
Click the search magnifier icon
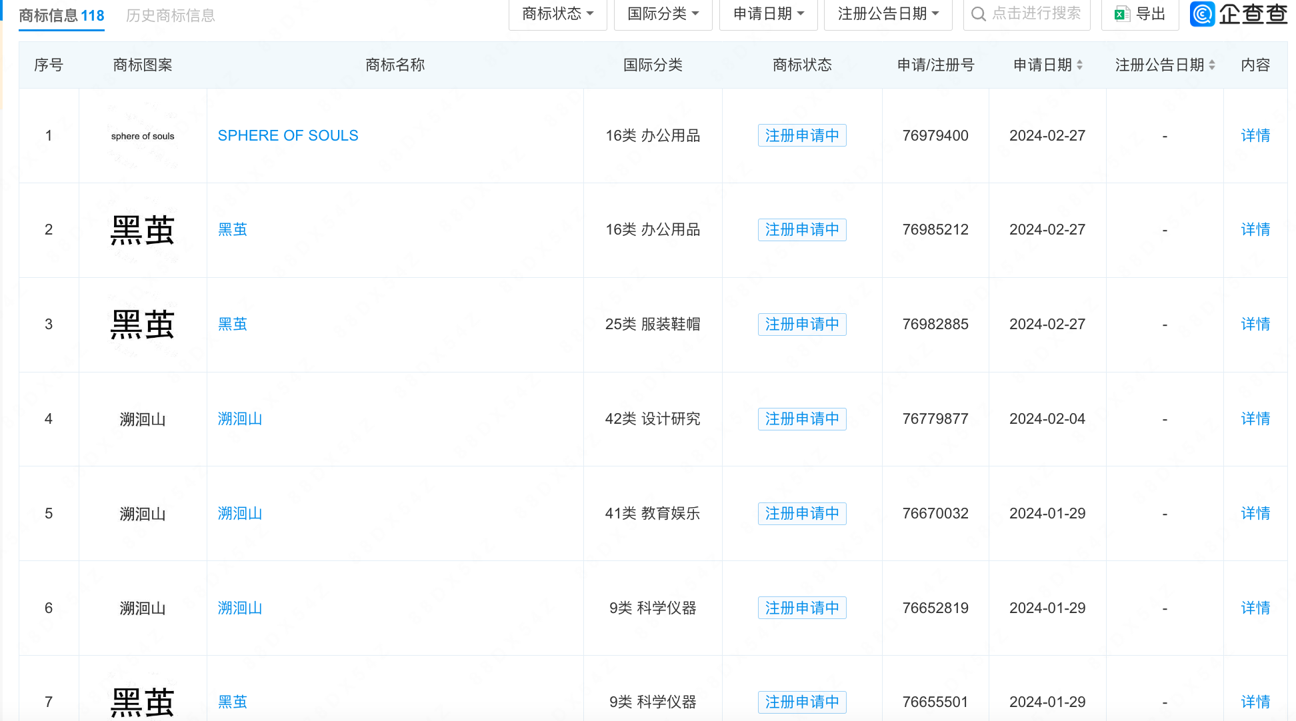coord(978,14)
